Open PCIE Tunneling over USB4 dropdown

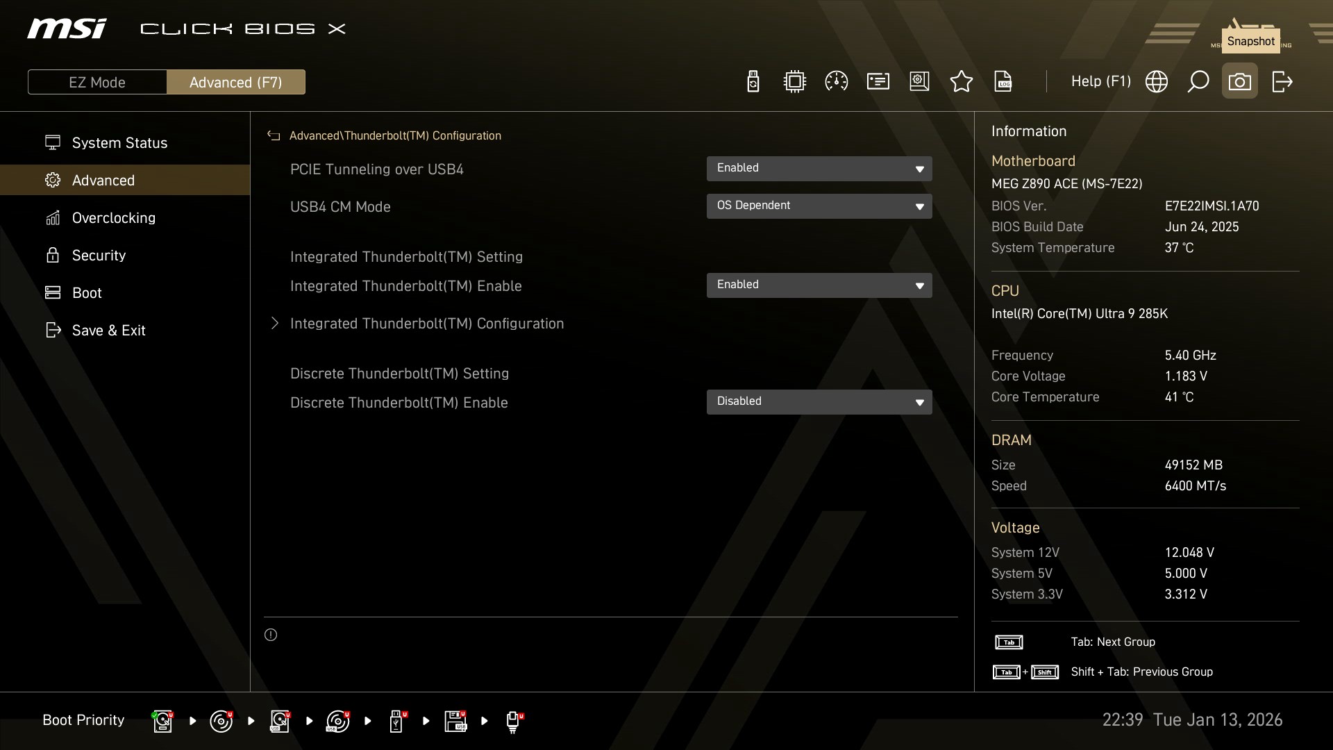click(x=819, y=169)
